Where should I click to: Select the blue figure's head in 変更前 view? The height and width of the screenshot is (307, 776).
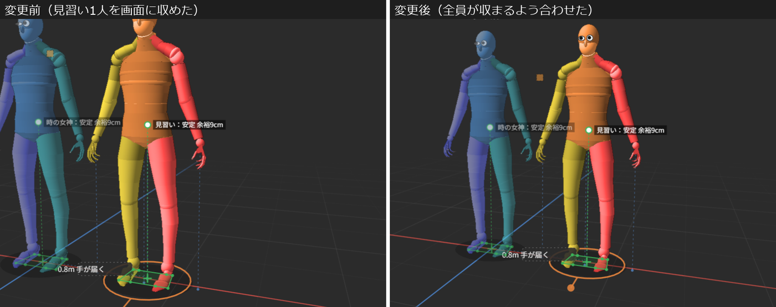pos(30,30)
